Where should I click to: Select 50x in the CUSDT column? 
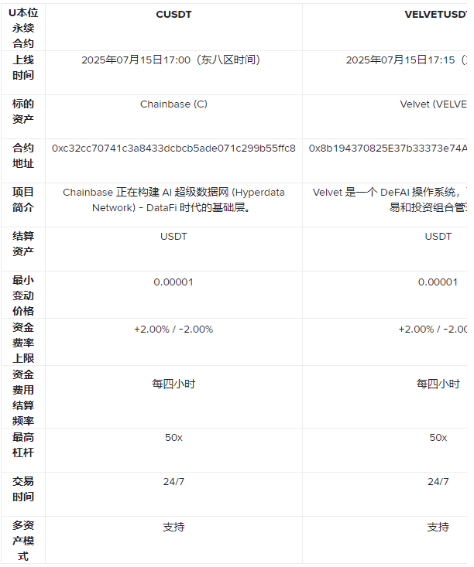click(x=173, y=438)
